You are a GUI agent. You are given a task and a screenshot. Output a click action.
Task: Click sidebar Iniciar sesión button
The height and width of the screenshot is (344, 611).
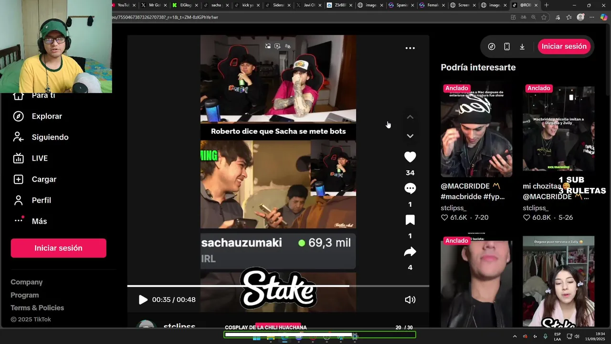58,248
